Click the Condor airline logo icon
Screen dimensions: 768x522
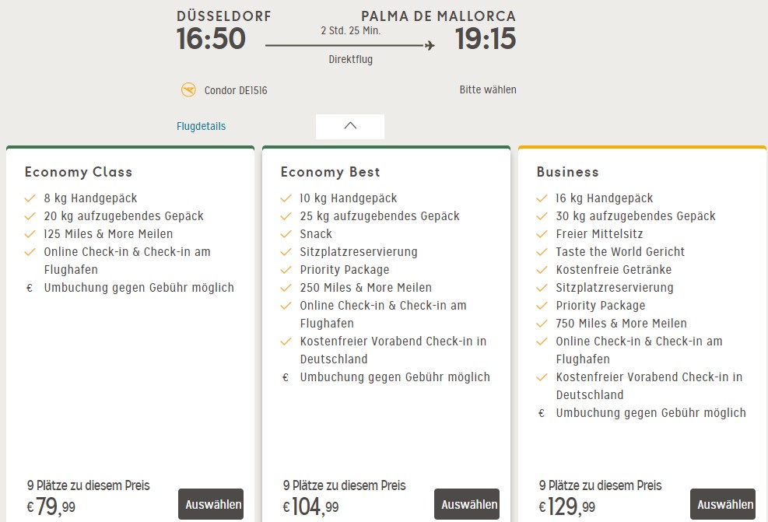point(188,90)
